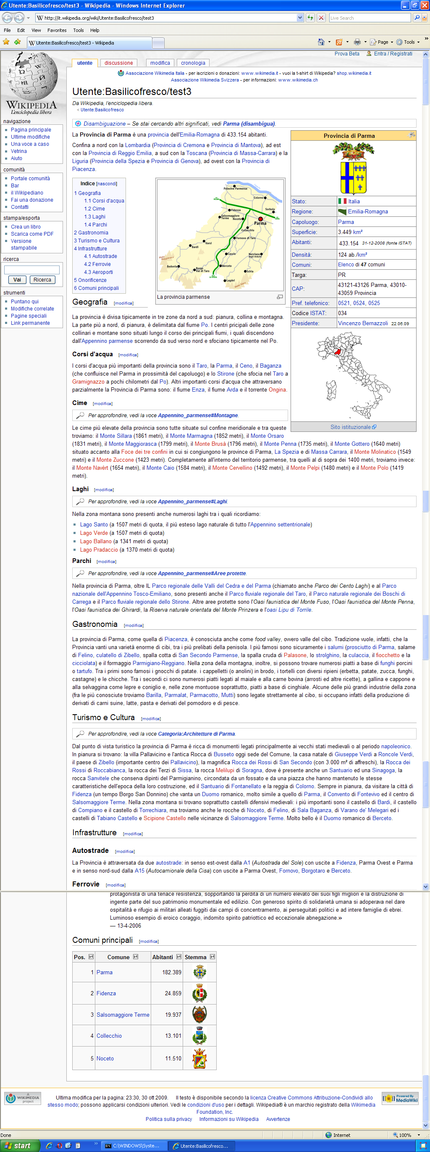Click the Noceto coat of arms image
Viewport: 430px width, 1152px height.
click(200, 1059)
